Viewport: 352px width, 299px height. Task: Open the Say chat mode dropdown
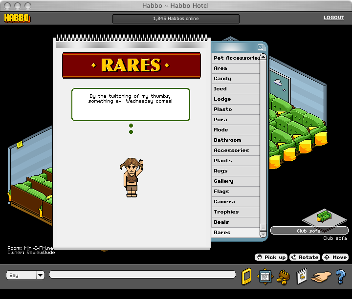40,275
